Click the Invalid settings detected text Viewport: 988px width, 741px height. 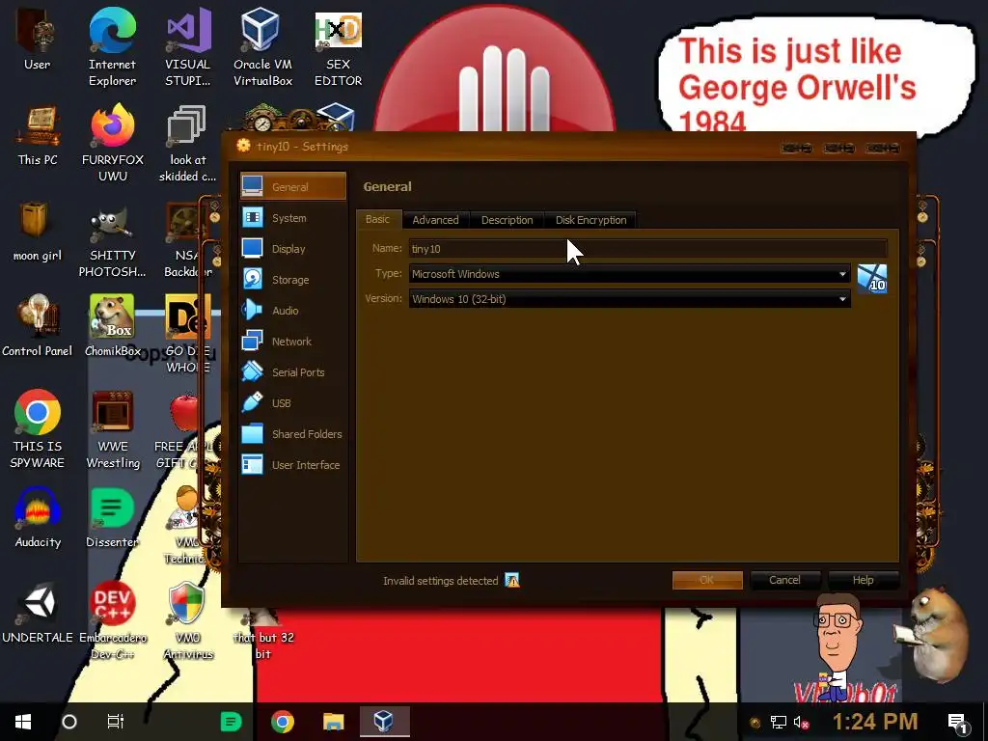(440, 580)
